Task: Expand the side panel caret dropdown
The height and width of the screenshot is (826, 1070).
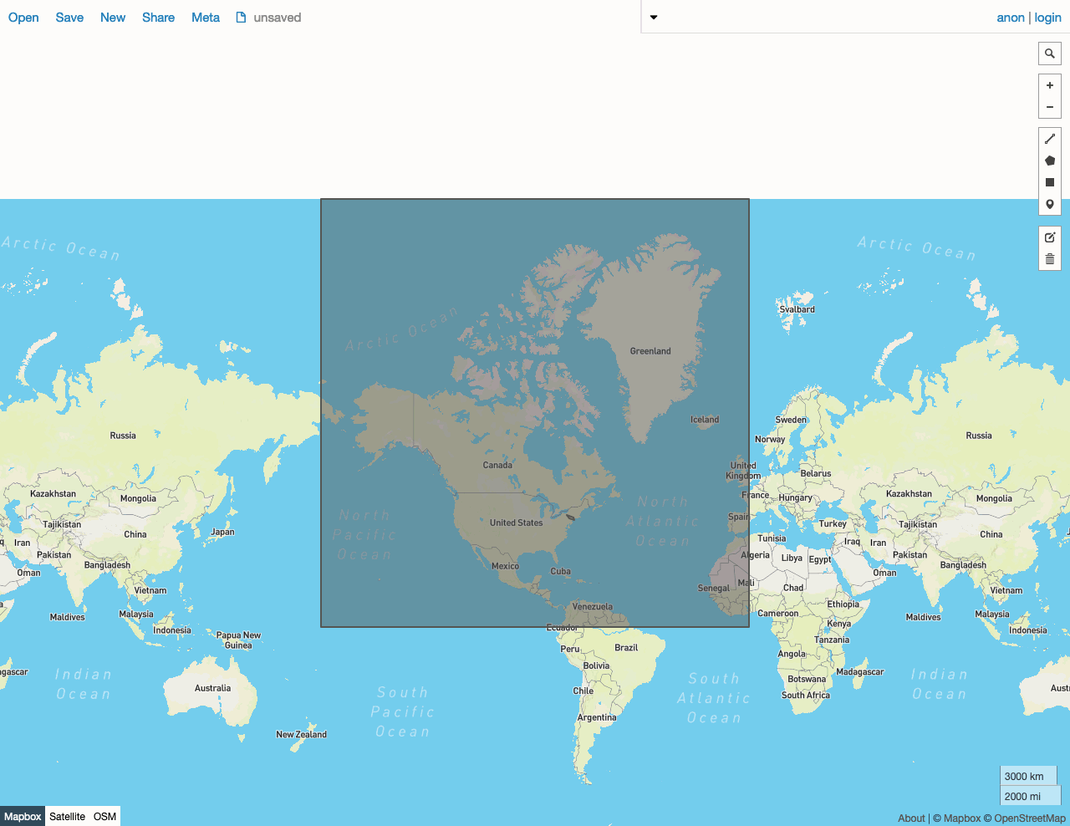Action: pyautogui.click(x=654, y=18)
